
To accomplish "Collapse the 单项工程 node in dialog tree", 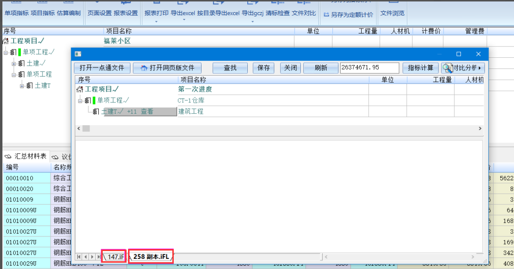I will pyautogui.click(x=80, y=101).
